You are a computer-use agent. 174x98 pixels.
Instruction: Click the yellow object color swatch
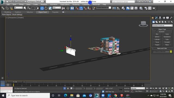point(171,51)
